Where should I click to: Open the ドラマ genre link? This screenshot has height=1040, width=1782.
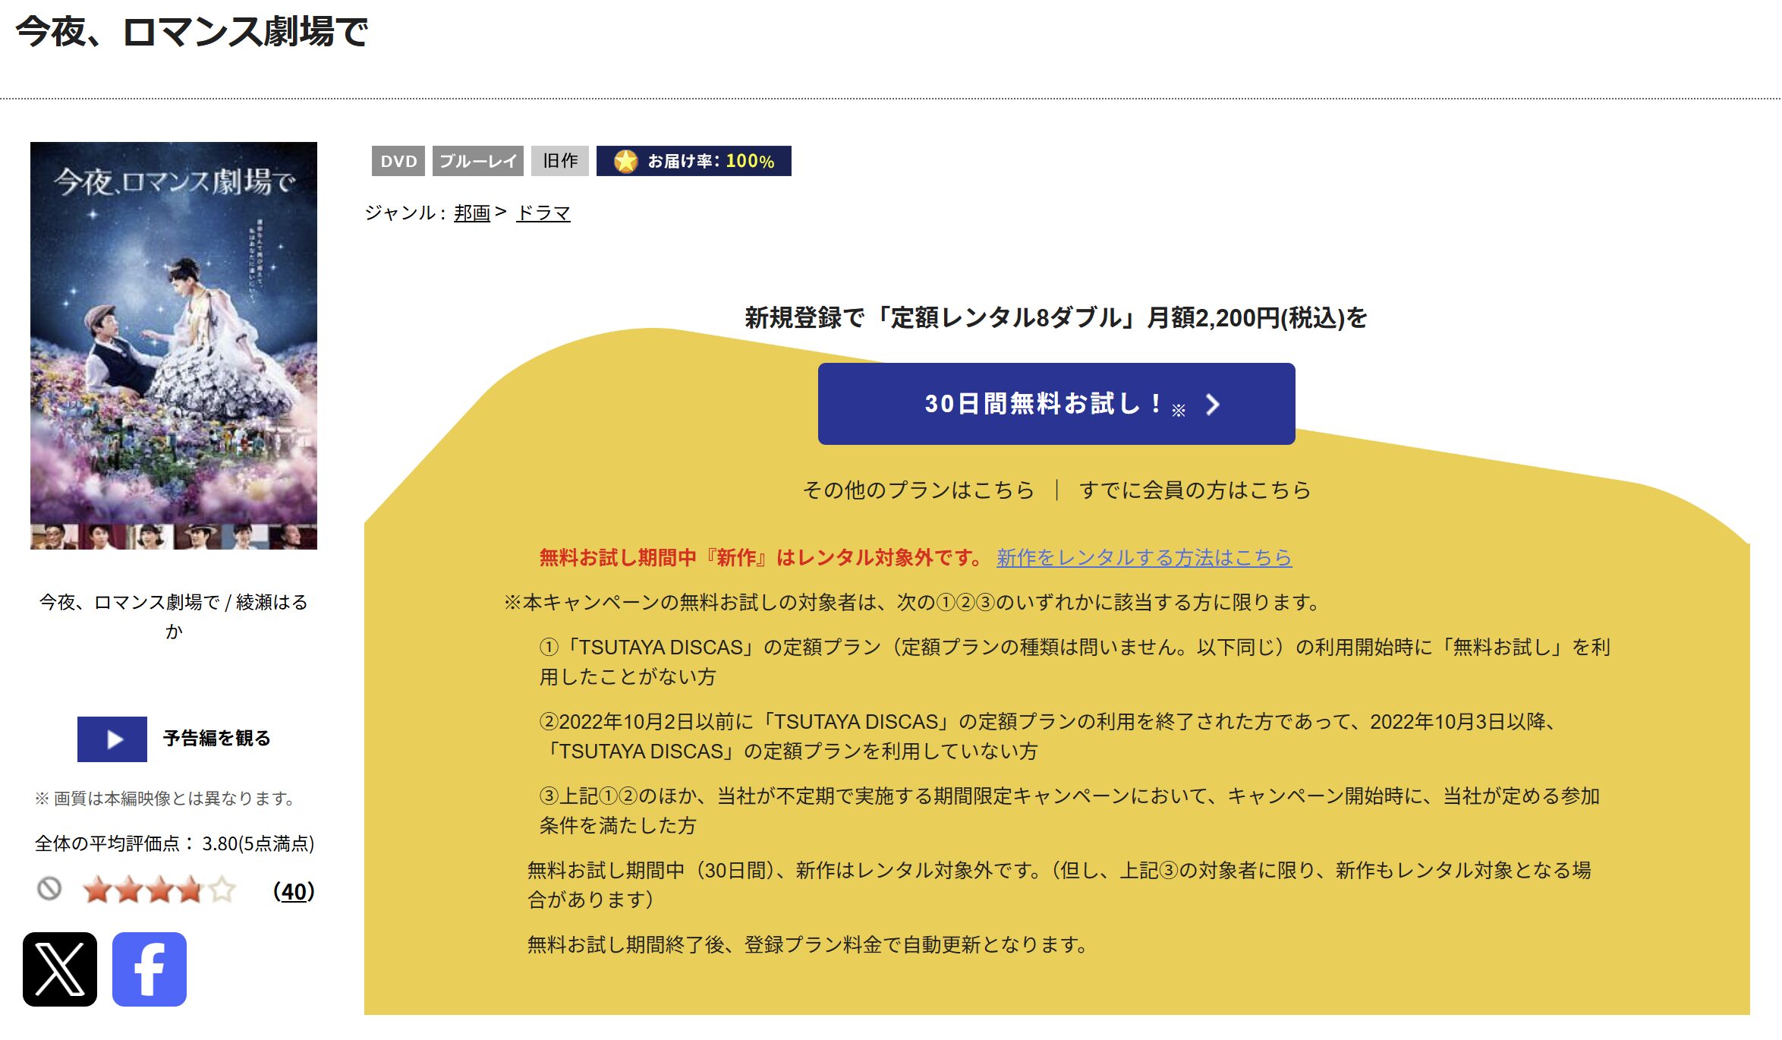(543, 213)
